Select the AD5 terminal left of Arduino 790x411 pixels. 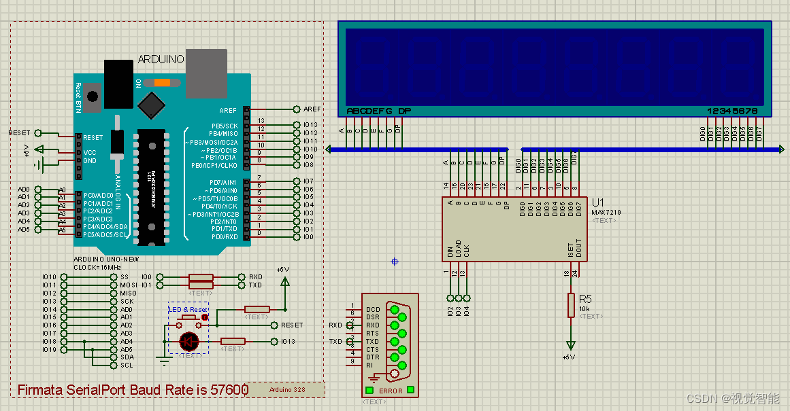pos(38,230)
